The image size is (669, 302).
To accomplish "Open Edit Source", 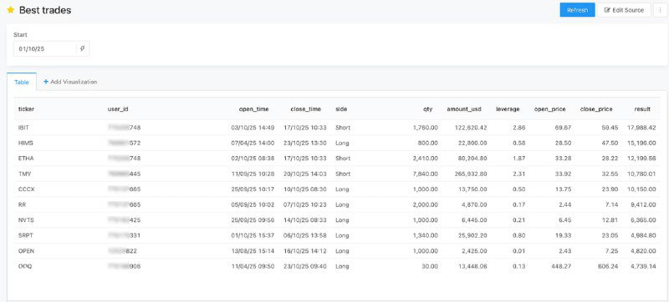I will click(x=624, y=10).
